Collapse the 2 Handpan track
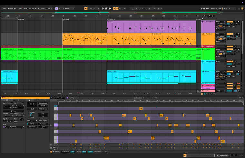The height and width of the screenshot is (158, 245). [203, 34]
